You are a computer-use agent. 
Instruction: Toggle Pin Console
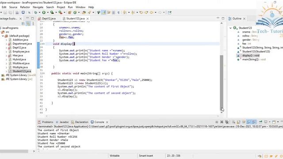tap(260, 122)
